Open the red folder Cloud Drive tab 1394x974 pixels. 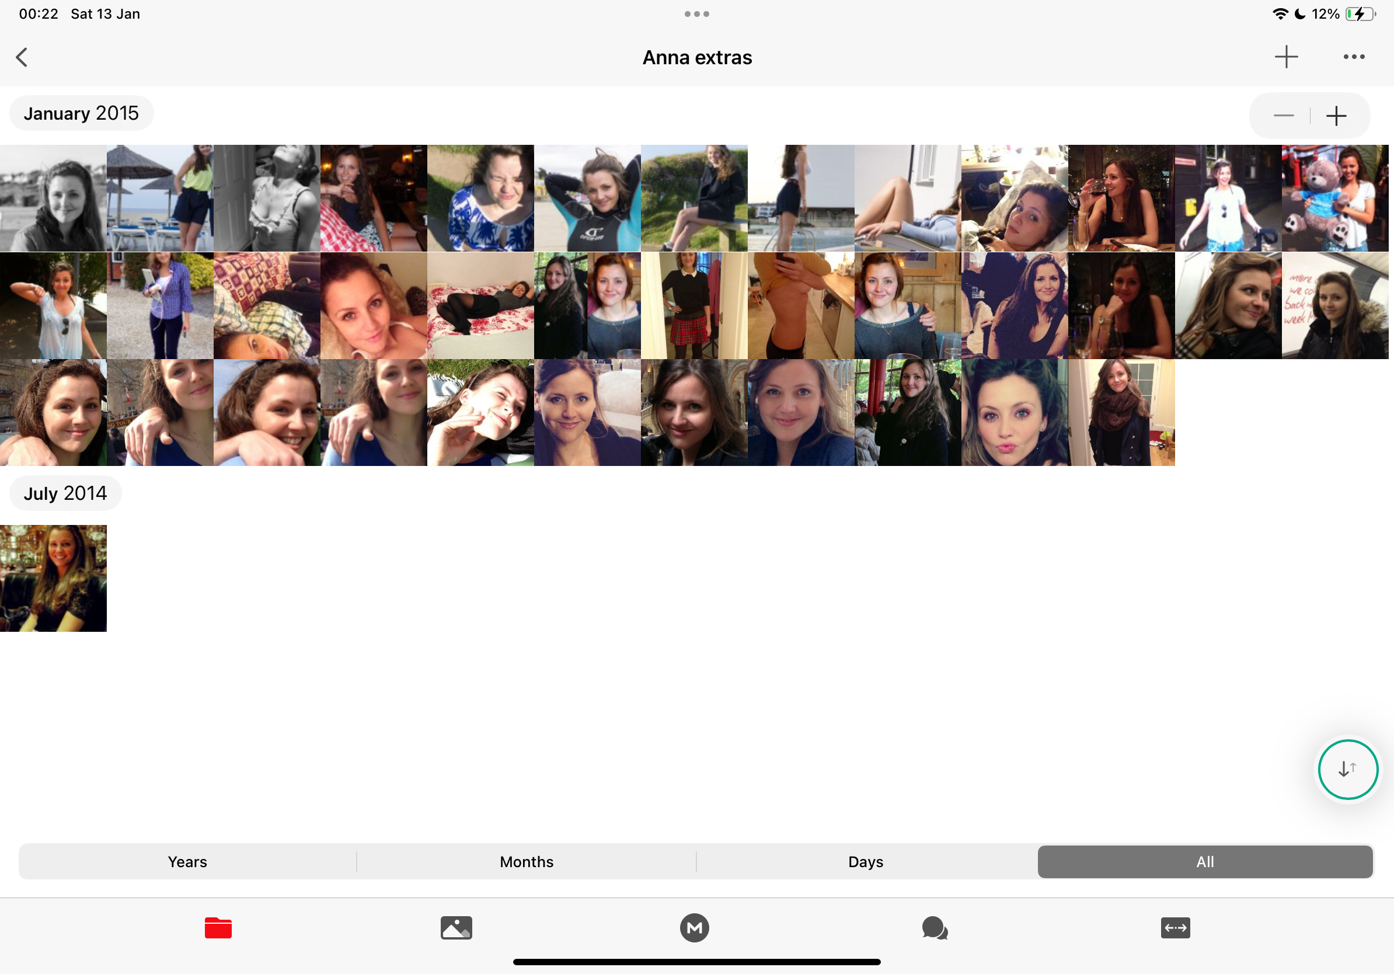tap(218, 927)
